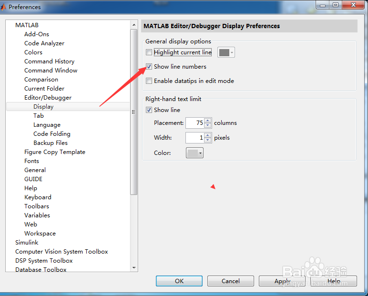
Task: Open Toolbars preferences
Action: (37, 206)
